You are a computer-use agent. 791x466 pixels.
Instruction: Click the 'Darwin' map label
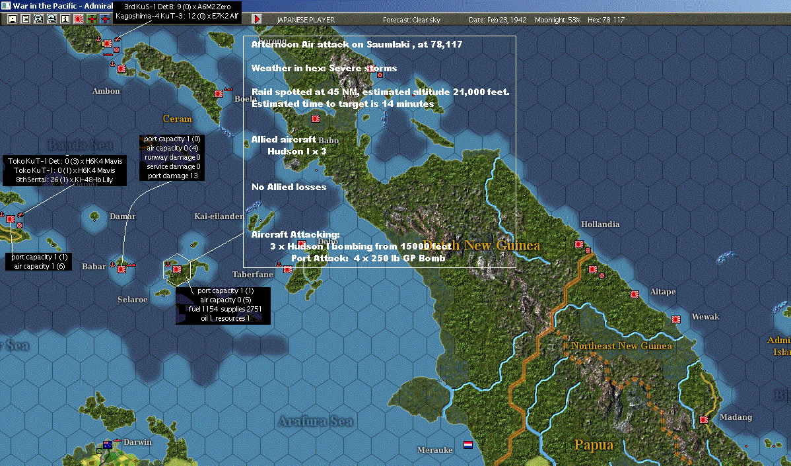point(137,442)
